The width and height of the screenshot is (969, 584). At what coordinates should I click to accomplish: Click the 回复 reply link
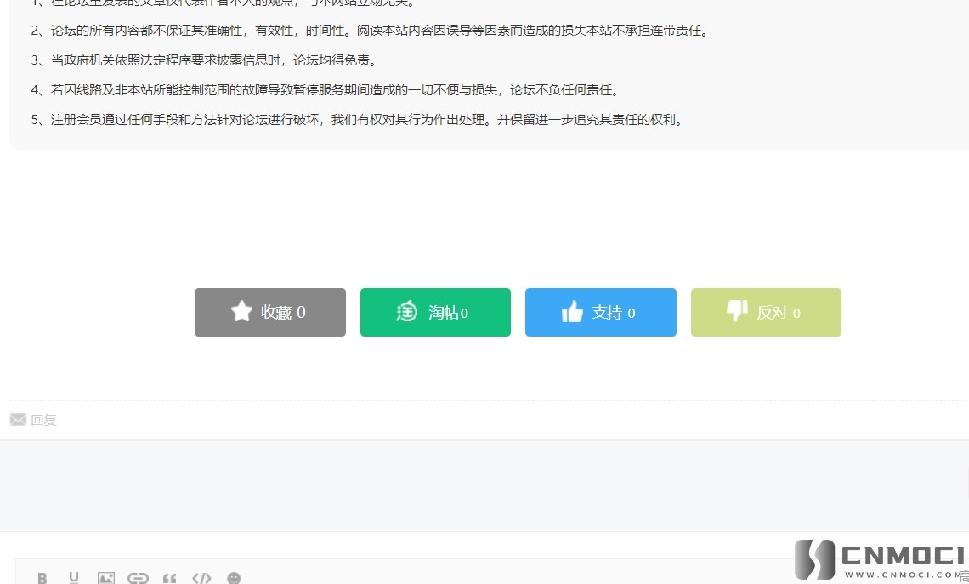click(44, 420)
